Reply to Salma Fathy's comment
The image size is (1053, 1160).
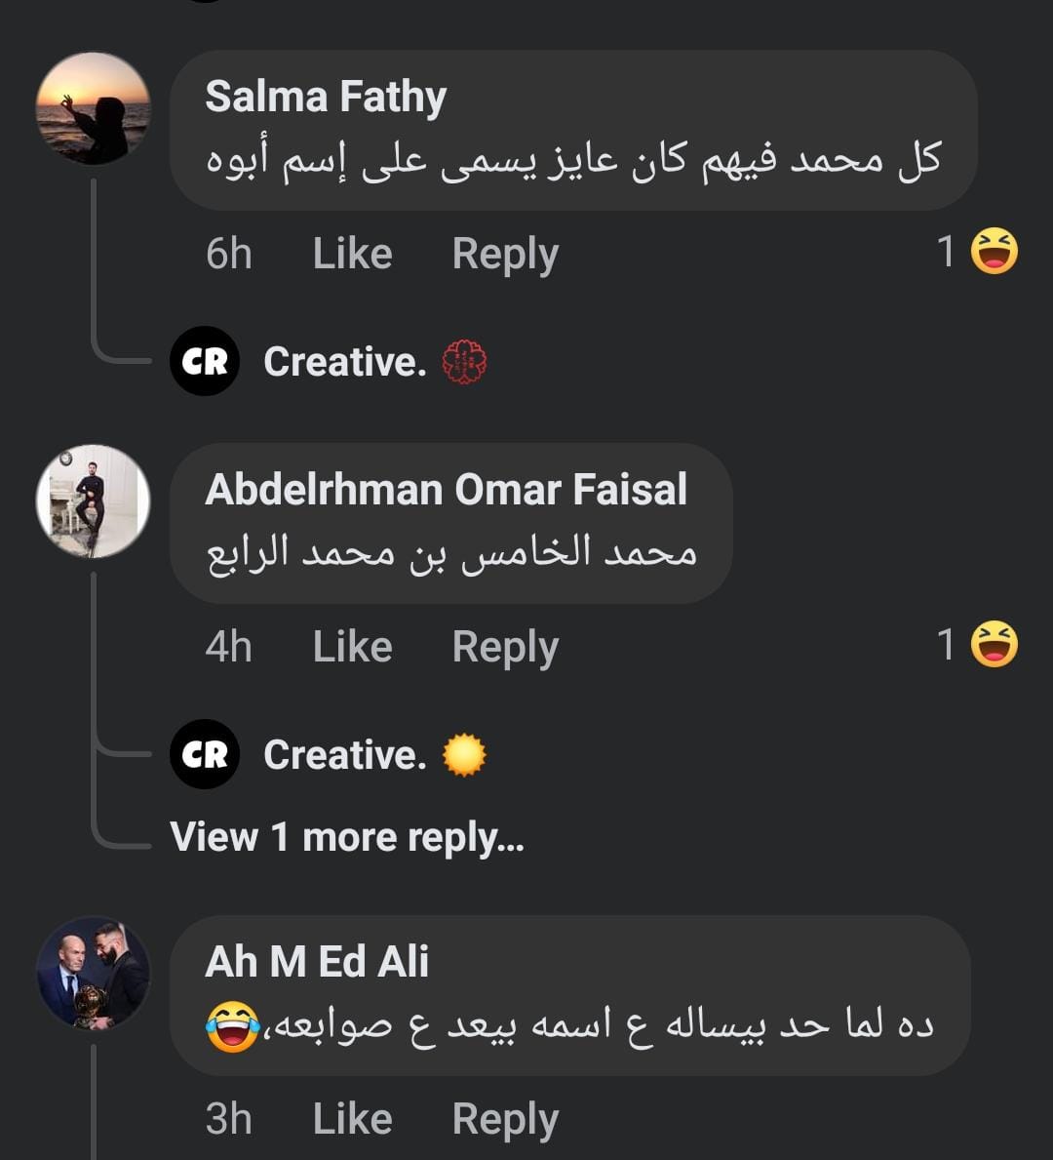click(505, 254)
